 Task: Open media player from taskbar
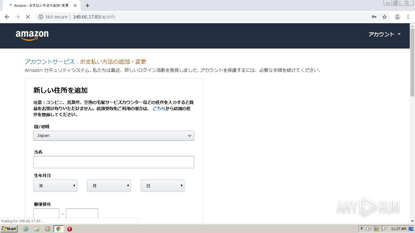(48, 229)
